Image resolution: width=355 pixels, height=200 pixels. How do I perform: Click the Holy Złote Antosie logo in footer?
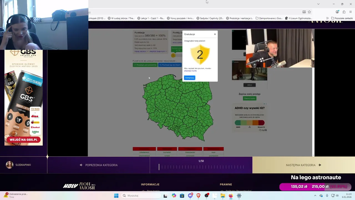(x=79, y=186)
